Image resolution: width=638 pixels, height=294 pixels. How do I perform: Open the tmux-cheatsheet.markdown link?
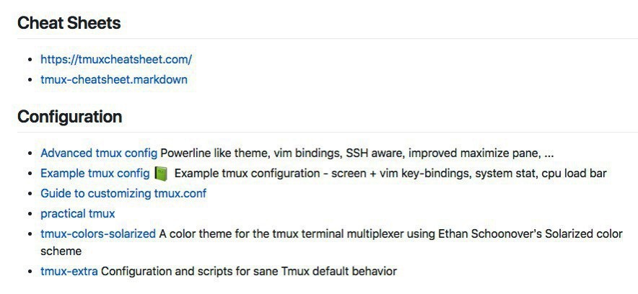tap(113, 79)
